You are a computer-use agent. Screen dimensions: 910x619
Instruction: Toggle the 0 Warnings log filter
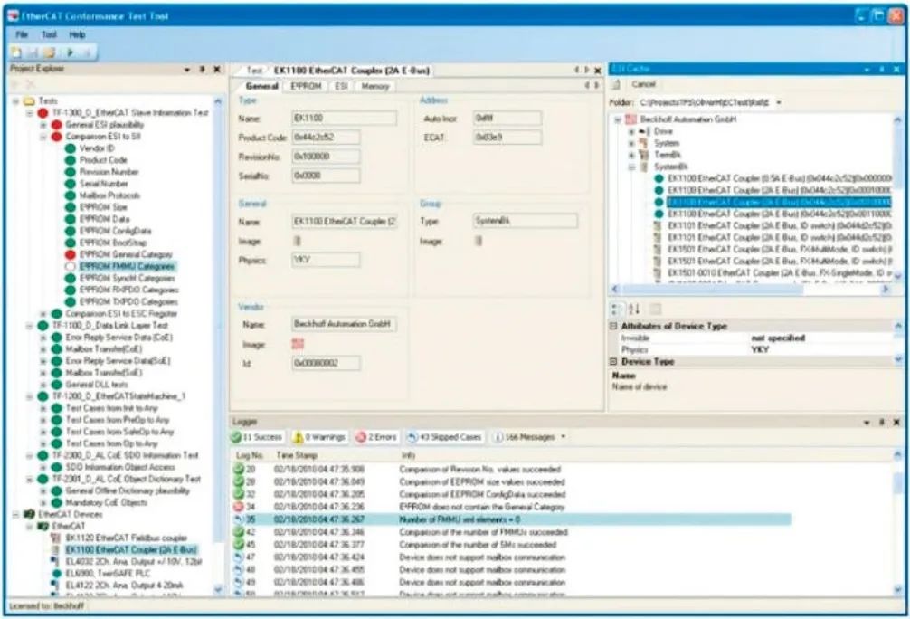tap(319, 437)
